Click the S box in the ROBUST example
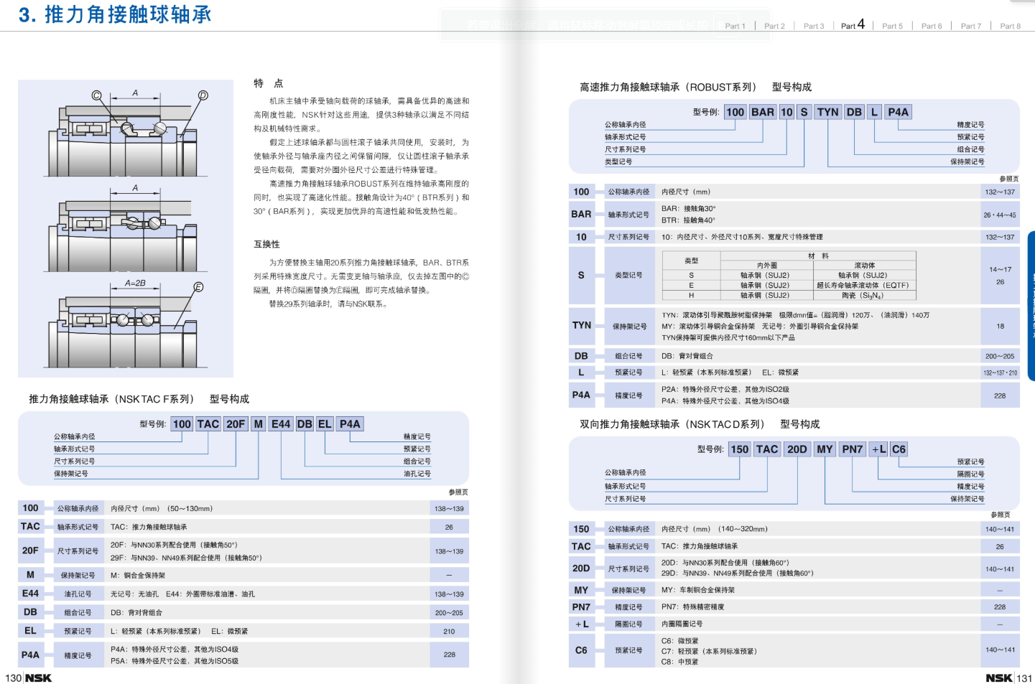This screenshot has width=1035, height=684. 804,112
